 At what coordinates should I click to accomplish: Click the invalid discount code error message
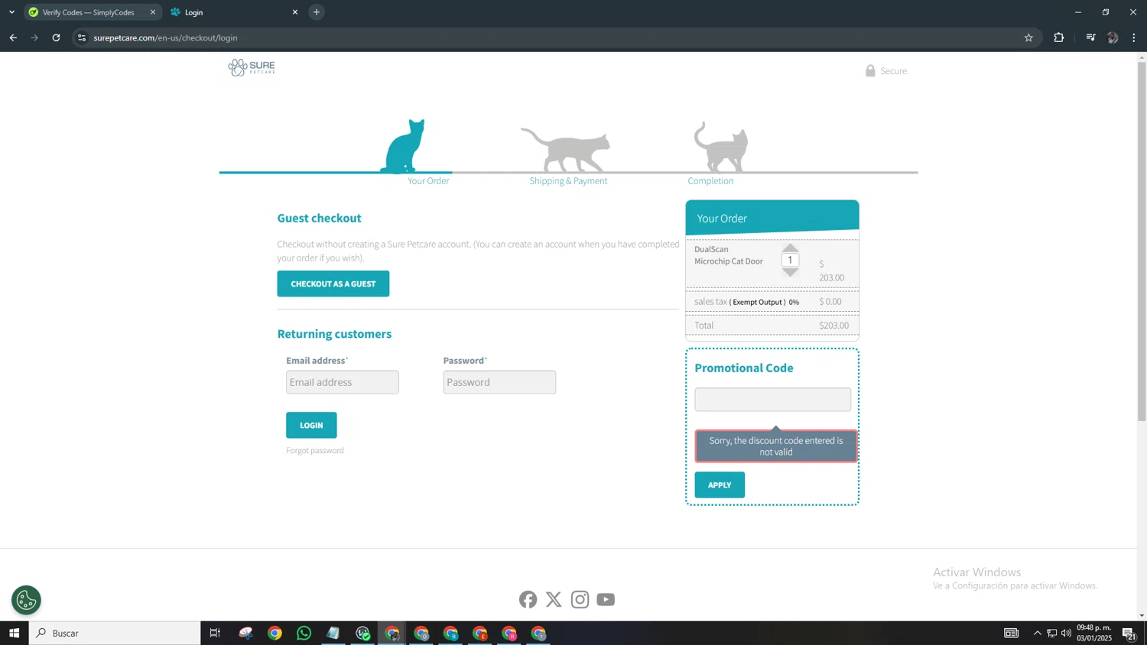coord(776,446)
